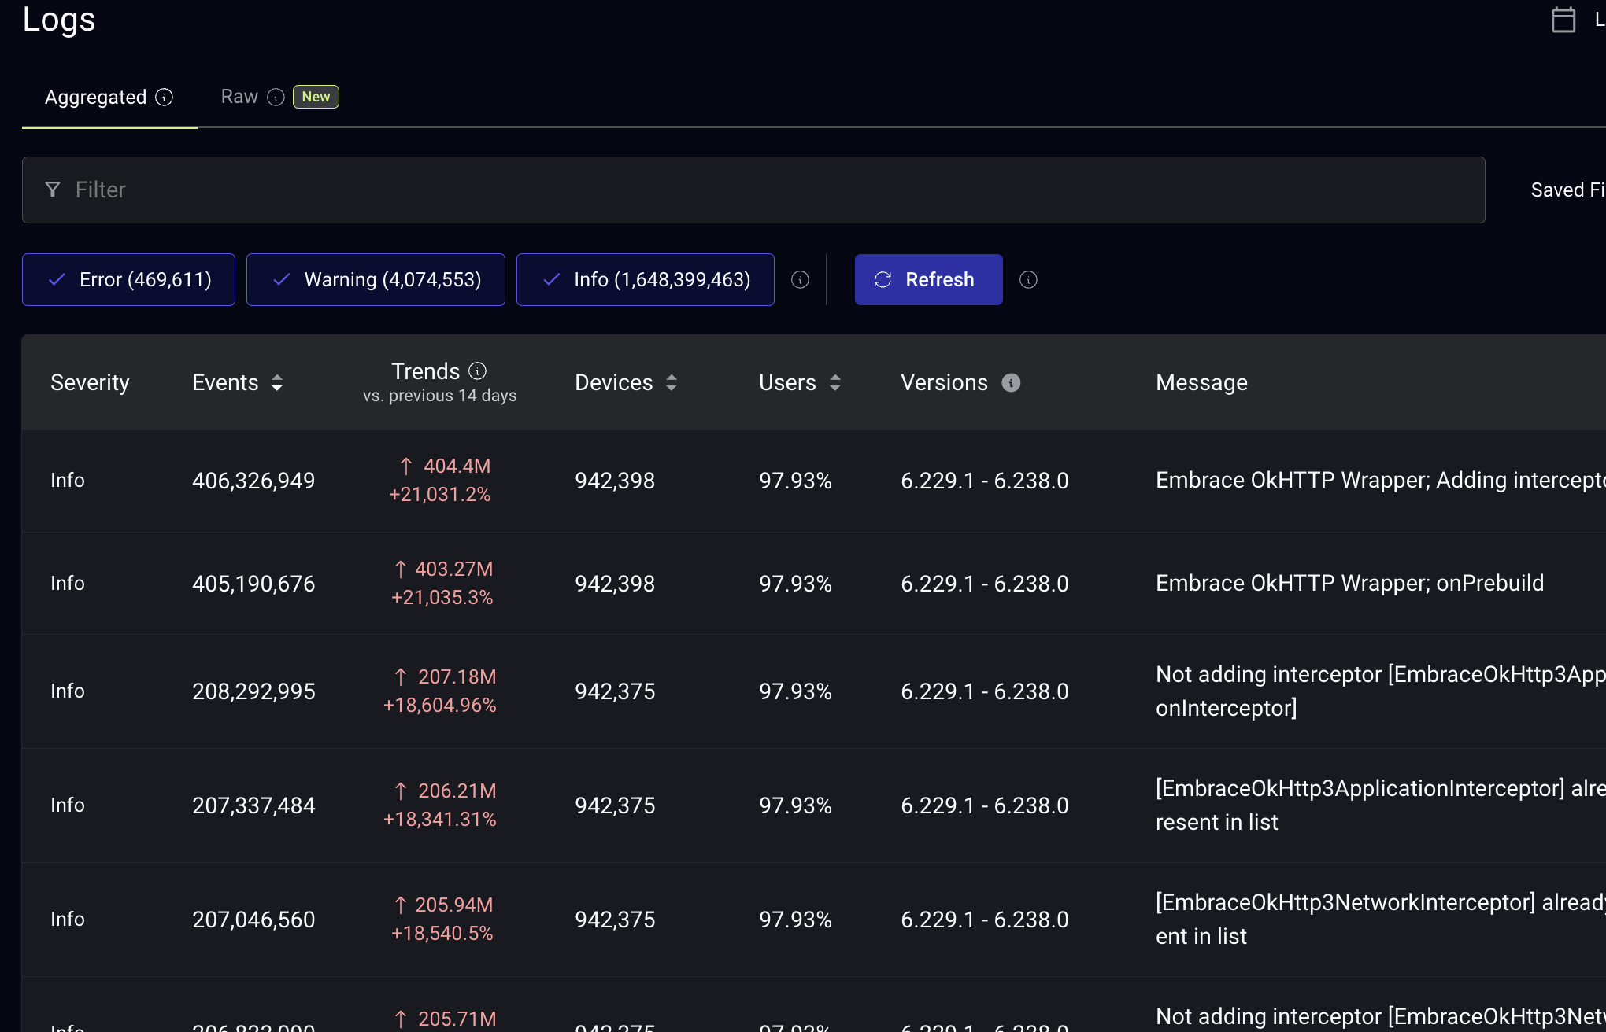1606x1032 pixels.
Task: Click info icon next to severity filters
Action: [x=800, y=279]
